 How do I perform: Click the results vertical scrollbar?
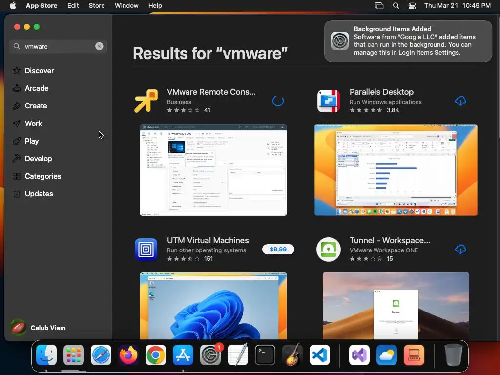tap(498, 77)
